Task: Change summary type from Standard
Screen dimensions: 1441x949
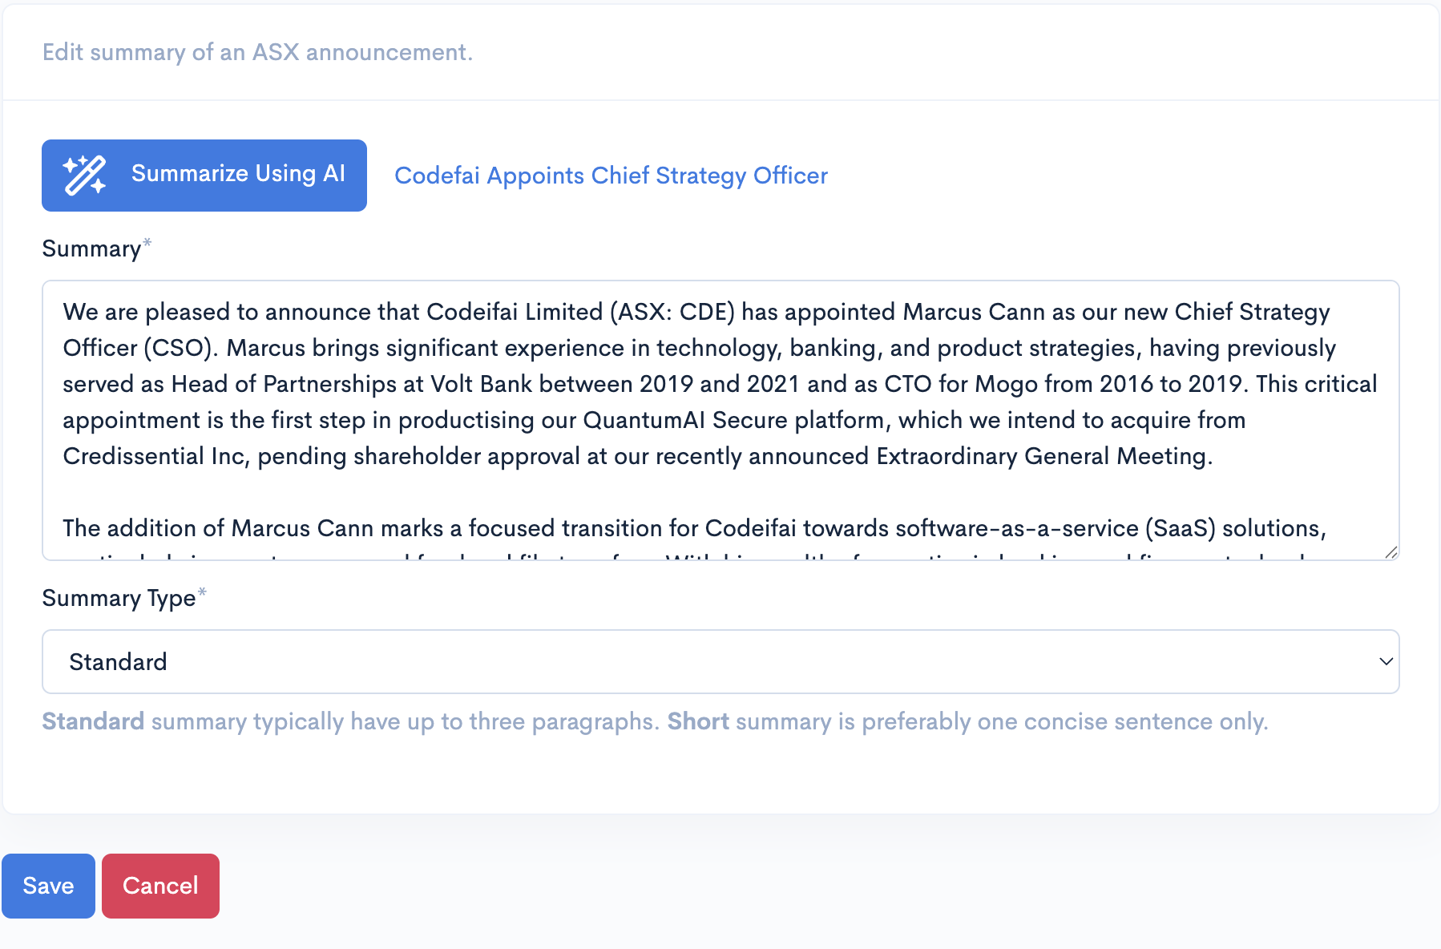Action: click(x=720, y=661)
